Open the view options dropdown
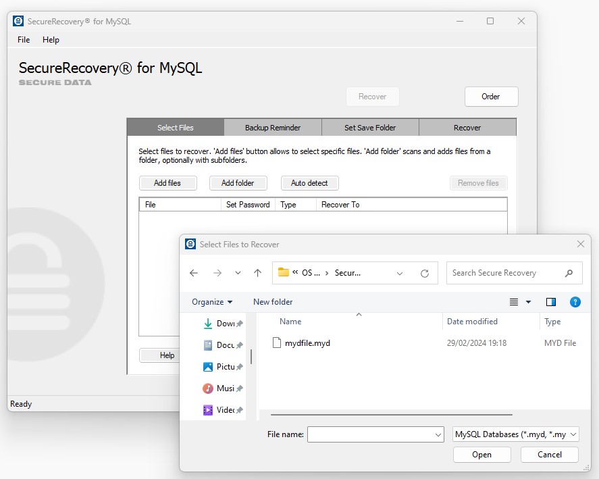 528,302
